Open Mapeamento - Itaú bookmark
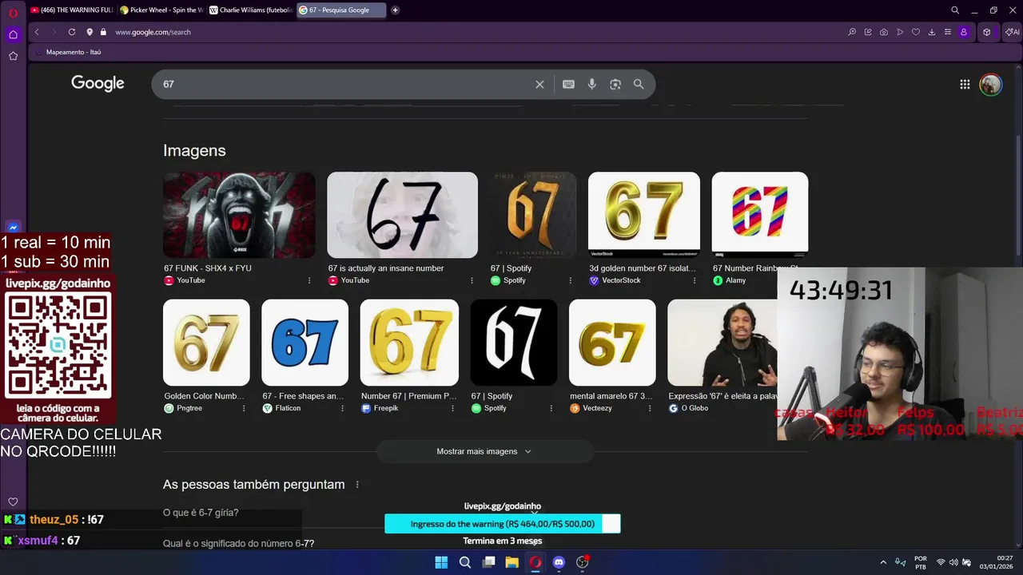 coord(68,52)
